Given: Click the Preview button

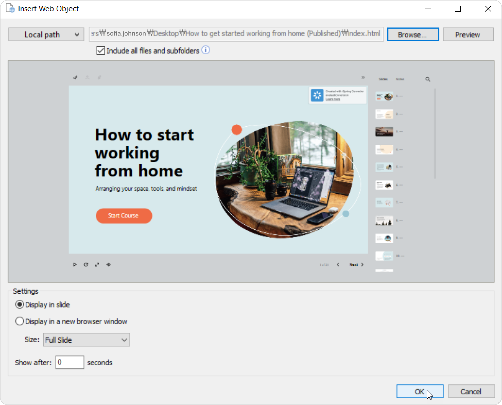Looking at the screenshot, I should 468,35.
